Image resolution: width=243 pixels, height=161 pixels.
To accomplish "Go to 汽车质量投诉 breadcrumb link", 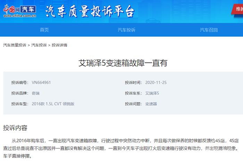I will click(15, 45).
